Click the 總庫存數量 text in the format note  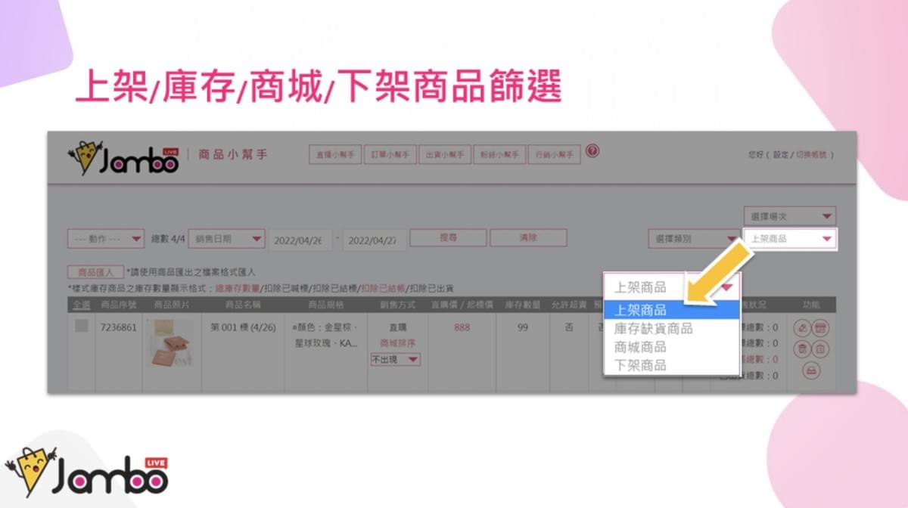coord(238,288)
